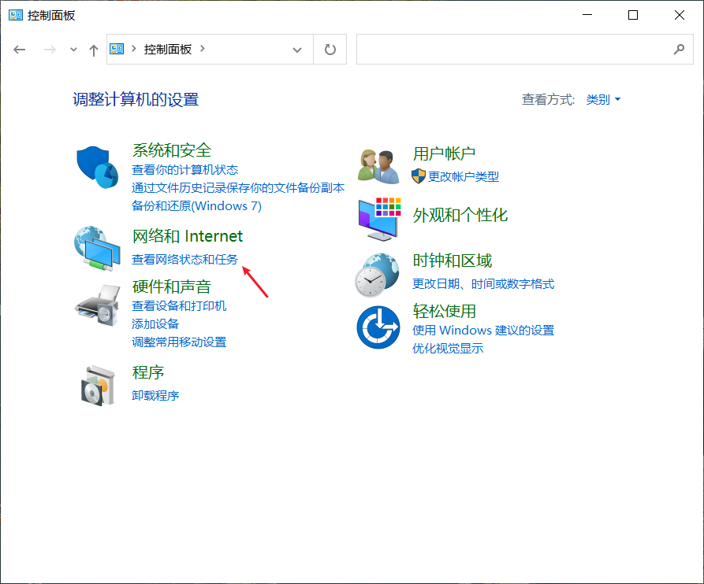Click the Ease of Access icon

378,327
